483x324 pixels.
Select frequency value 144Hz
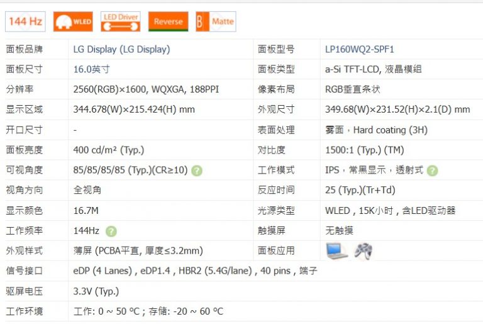(86, 231)
